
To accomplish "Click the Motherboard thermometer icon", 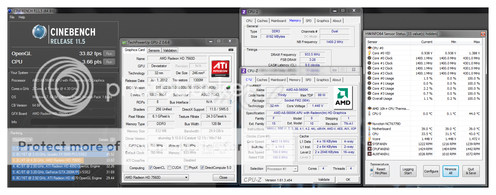I will coord(370,129).
